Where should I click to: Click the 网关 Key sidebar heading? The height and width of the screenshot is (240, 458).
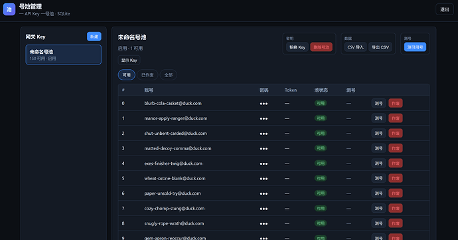35,37
